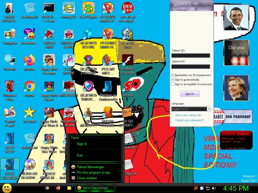Open the Angry Birds Seasons icon
This screenshot has height=193, width=258.
pyautogui.click(x=49, y=65)
